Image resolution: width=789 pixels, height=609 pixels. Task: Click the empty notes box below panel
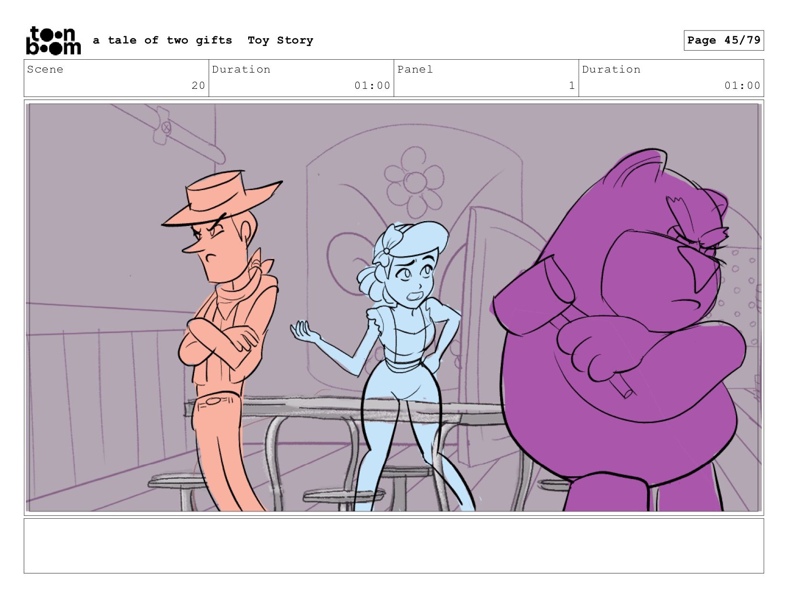coord(394,546)
